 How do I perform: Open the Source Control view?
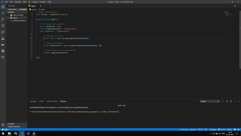pos(3,19)
